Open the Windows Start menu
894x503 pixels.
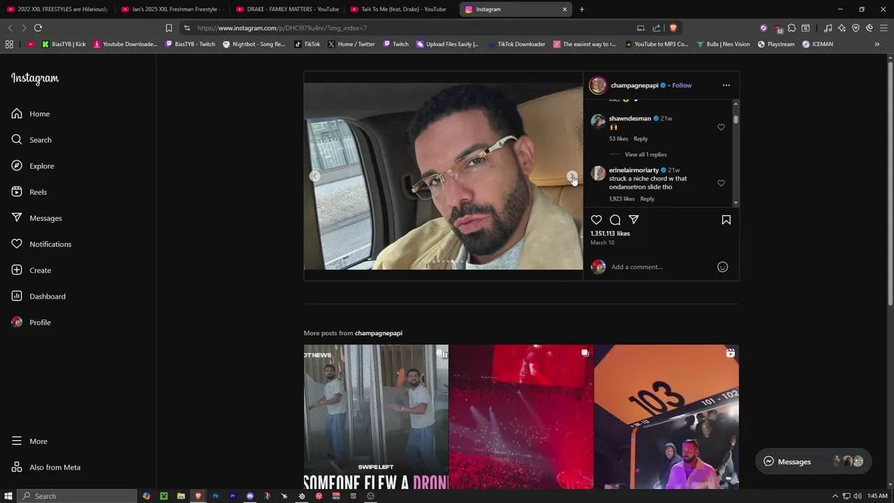[8, 496]
